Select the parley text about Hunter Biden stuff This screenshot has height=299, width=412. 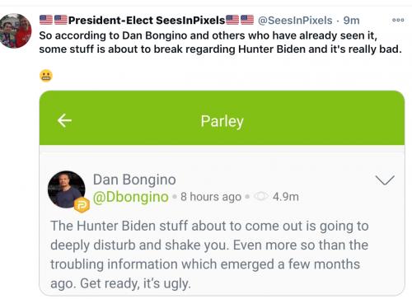tap(209, 255)
